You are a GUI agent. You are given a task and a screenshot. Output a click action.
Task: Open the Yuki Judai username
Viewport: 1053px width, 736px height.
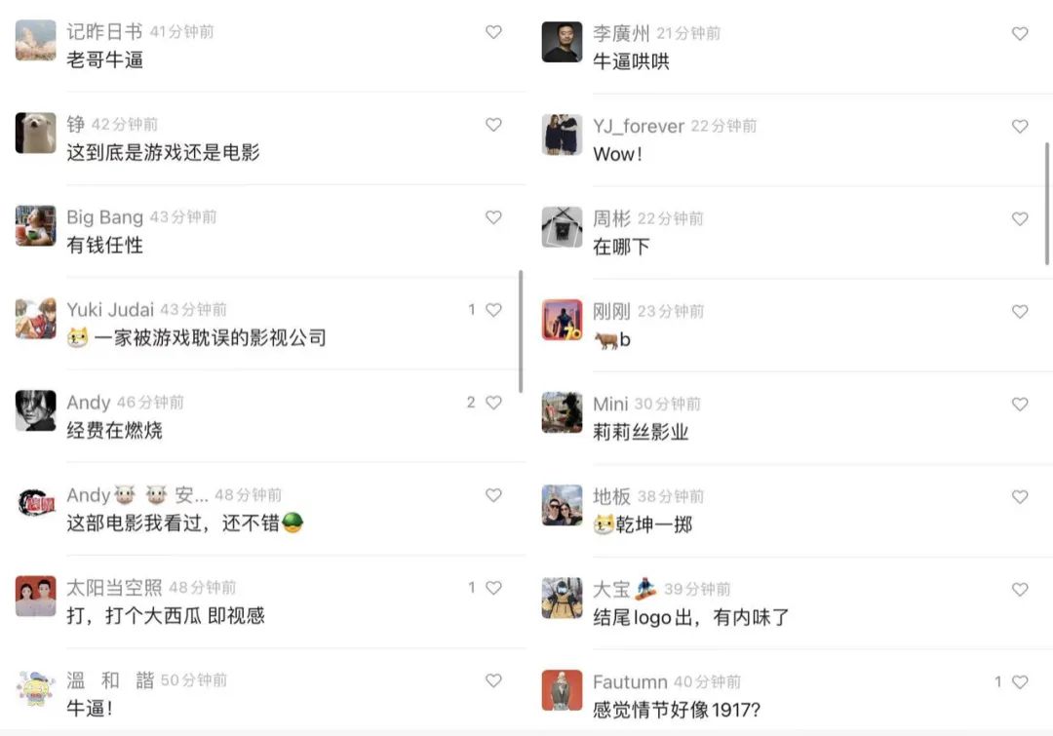point(110,310)
